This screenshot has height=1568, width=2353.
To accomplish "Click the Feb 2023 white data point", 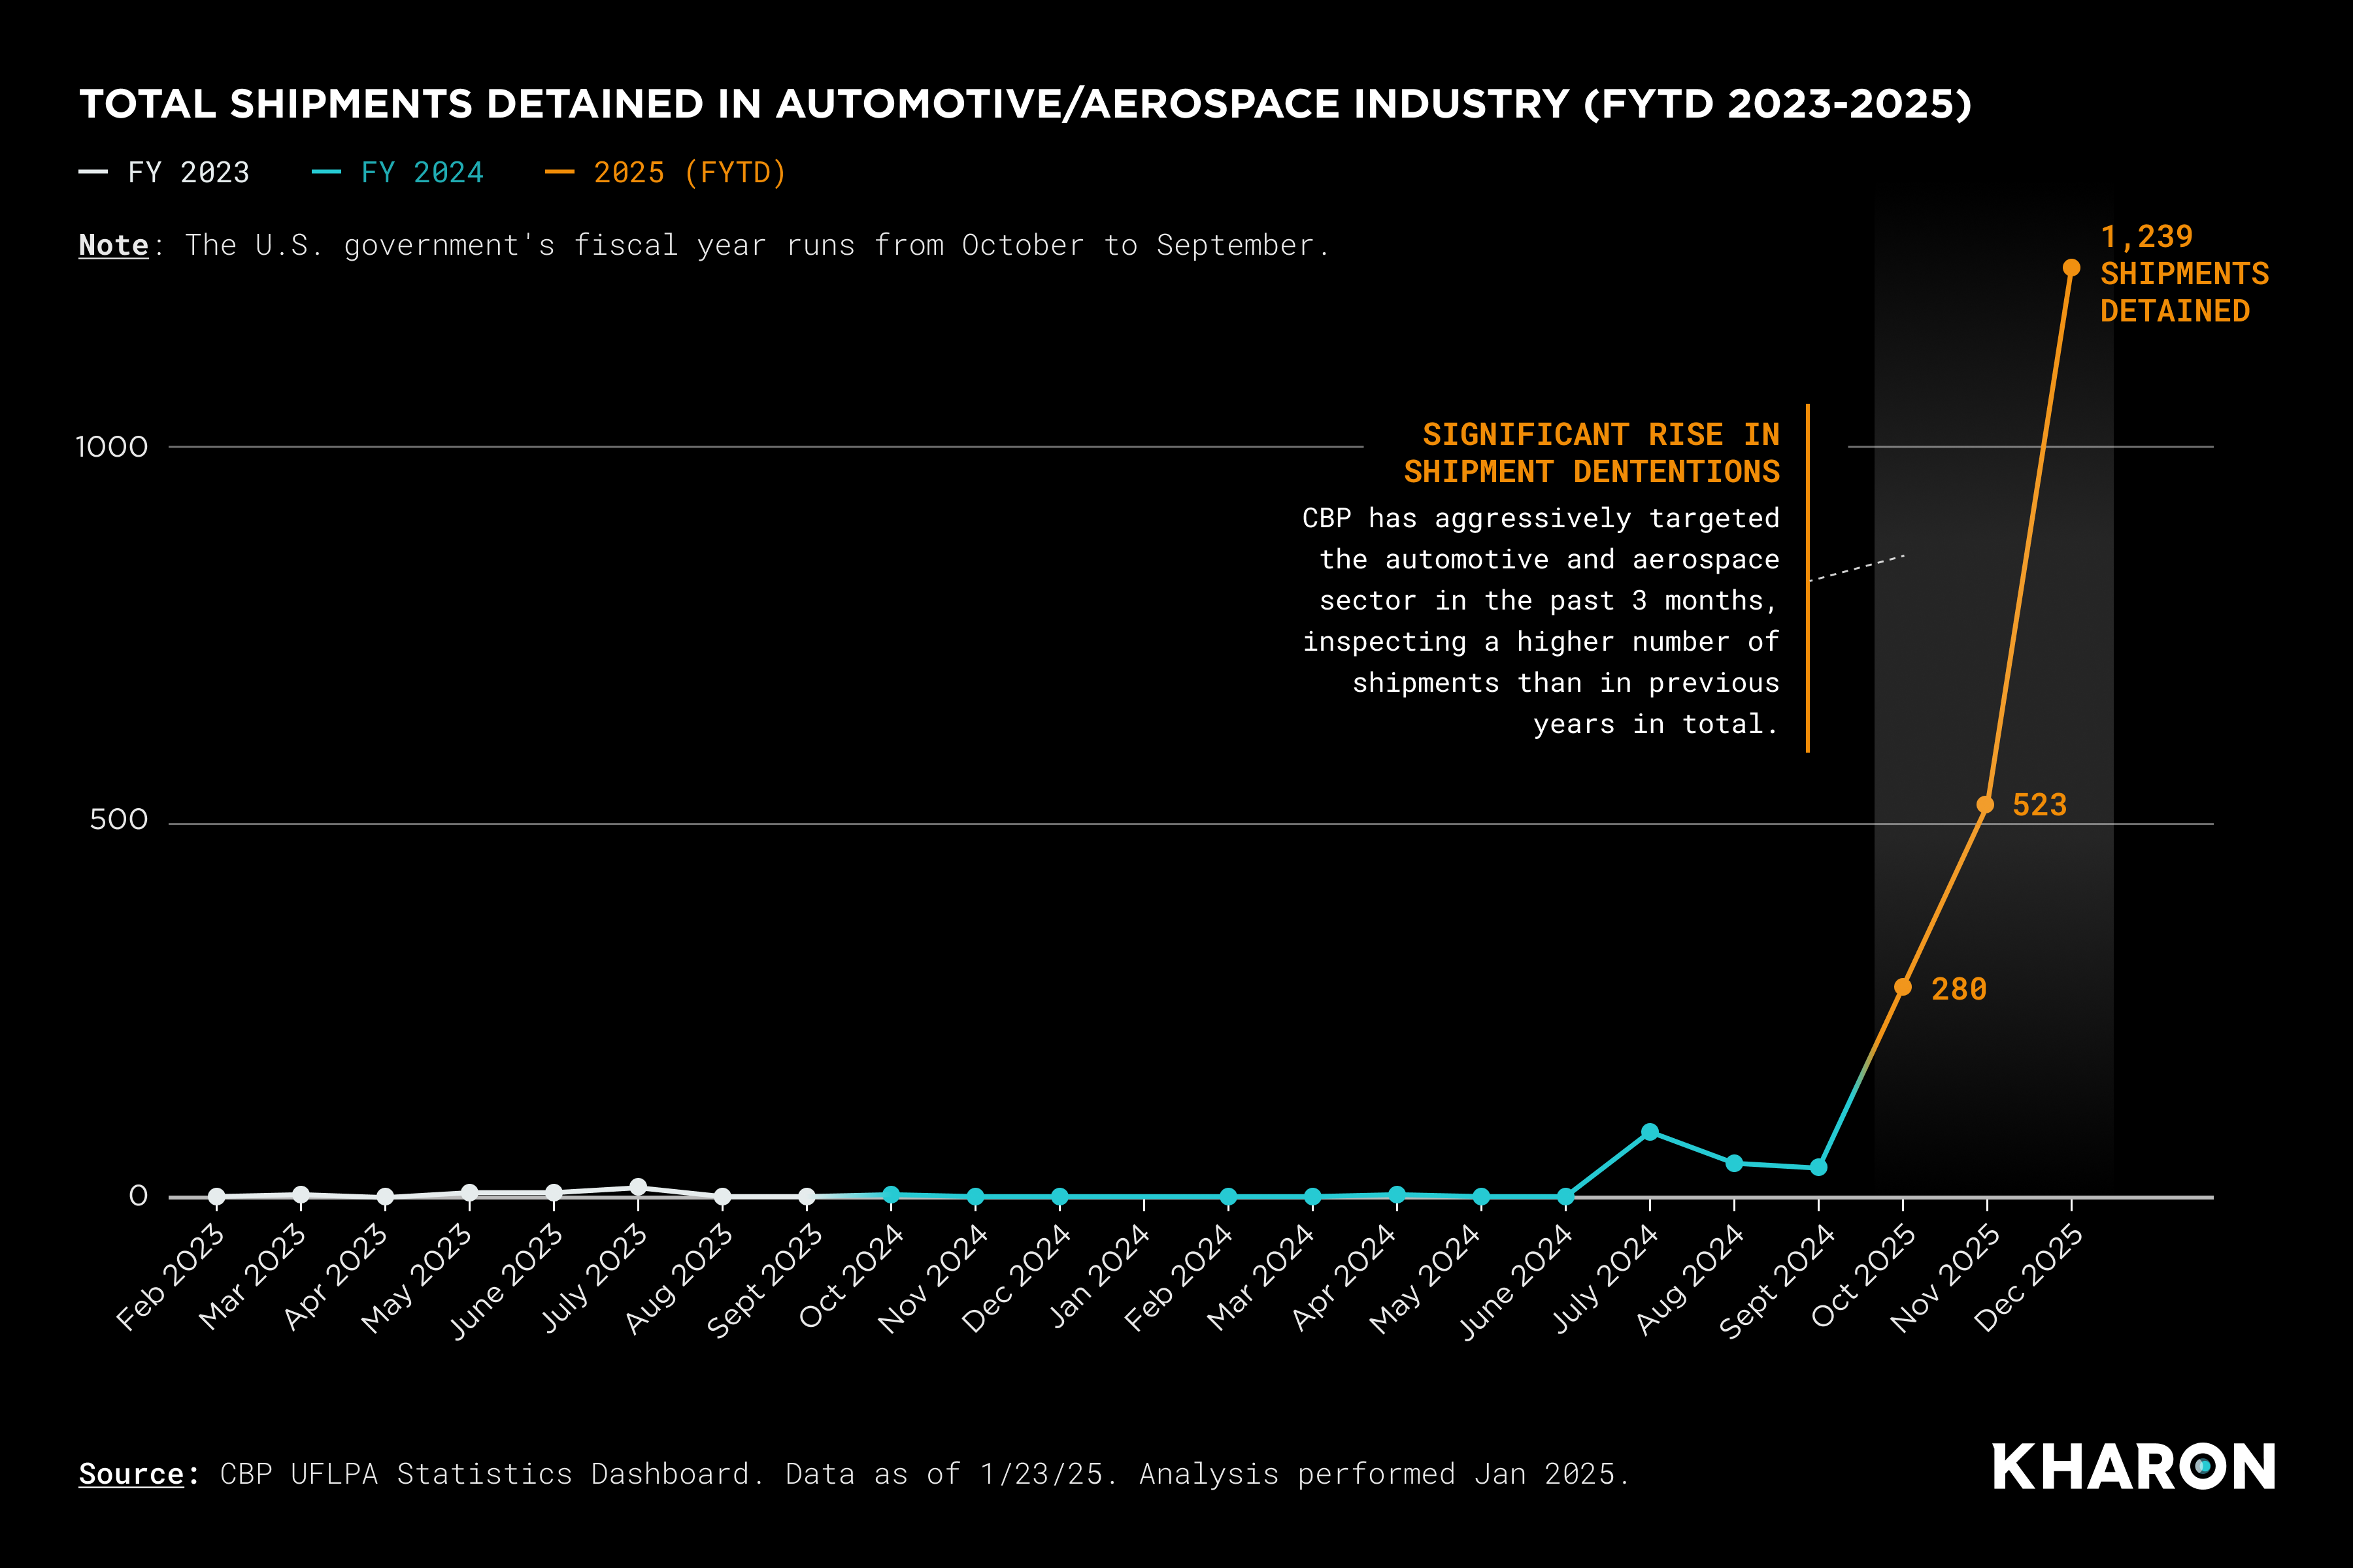I will pos(216,1196).
